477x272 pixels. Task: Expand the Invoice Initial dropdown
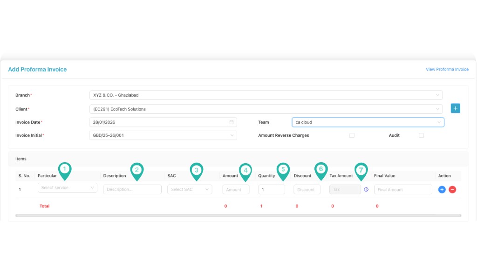(163, 135)
